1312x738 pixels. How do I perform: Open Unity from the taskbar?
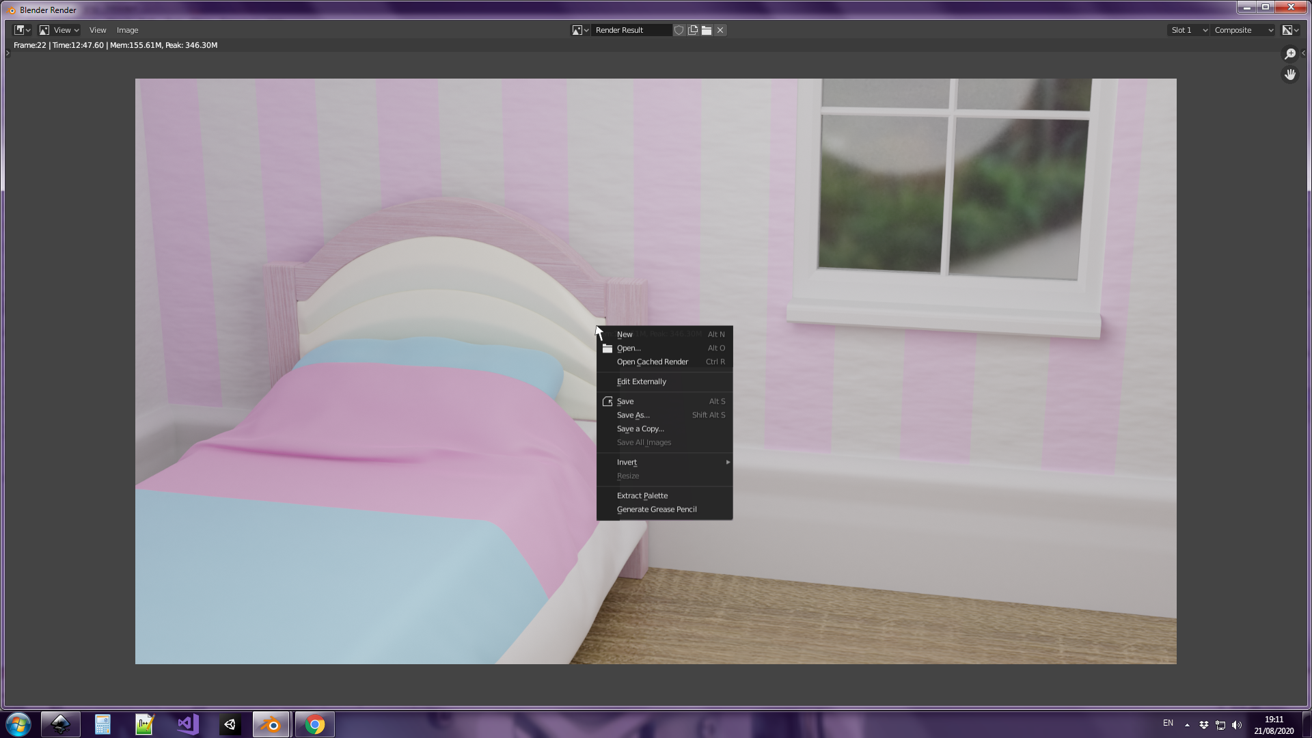point(230,724)
